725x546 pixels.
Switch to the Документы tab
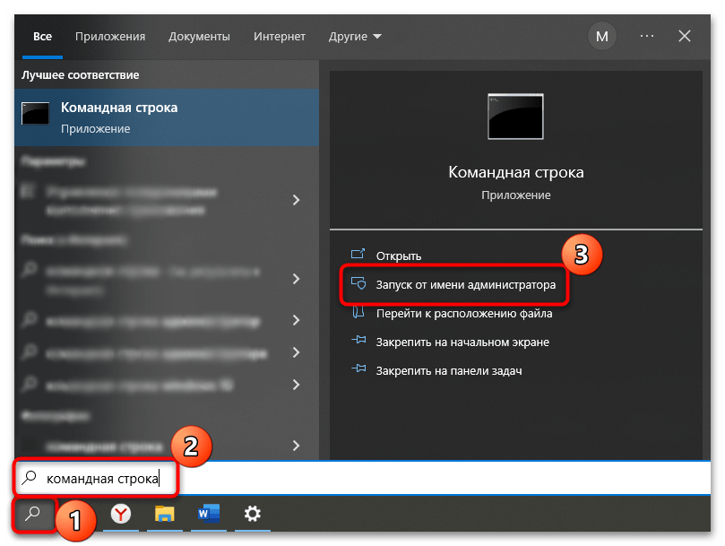tap(199, 37)
